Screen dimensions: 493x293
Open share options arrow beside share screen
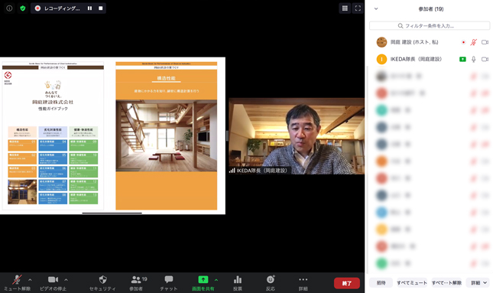tap(216, 279)
